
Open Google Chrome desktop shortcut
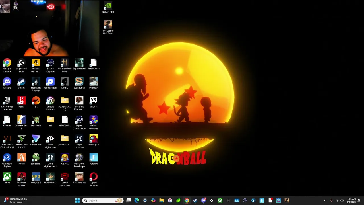pos(7,65)
